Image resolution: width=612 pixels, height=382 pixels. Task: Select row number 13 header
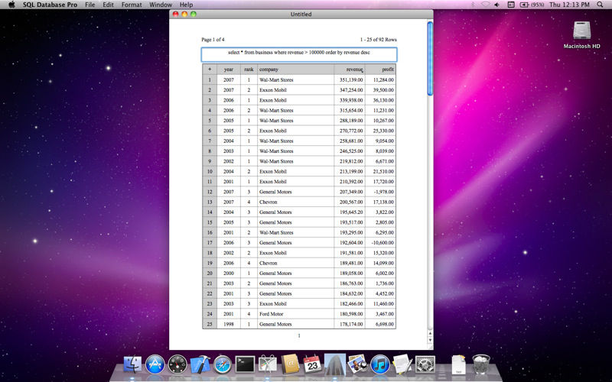click(x=210, y=202)
